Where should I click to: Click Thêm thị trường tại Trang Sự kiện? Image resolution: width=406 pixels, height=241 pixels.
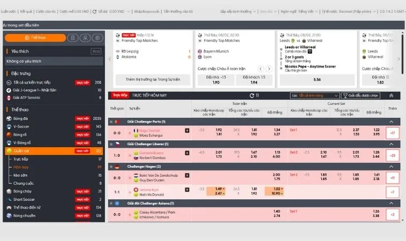tap(153, 79)
